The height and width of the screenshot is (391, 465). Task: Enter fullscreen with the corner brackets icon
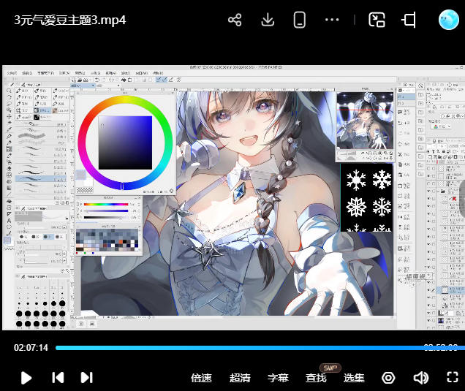[x=453, y=377]
